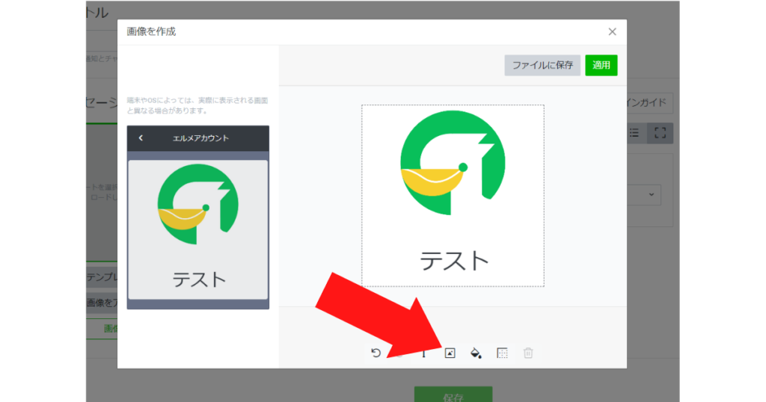
Task: Open the paint bucket fill tool
Action: coord(476,353)
